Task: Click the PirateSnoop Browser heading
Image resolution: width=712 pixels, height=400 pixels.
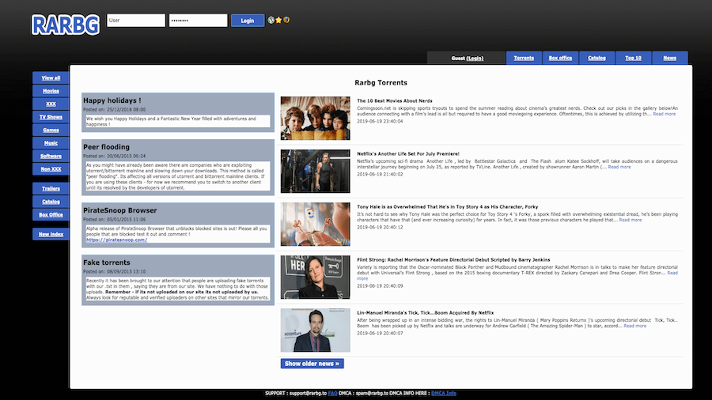Action: click(x=120, y=210)
